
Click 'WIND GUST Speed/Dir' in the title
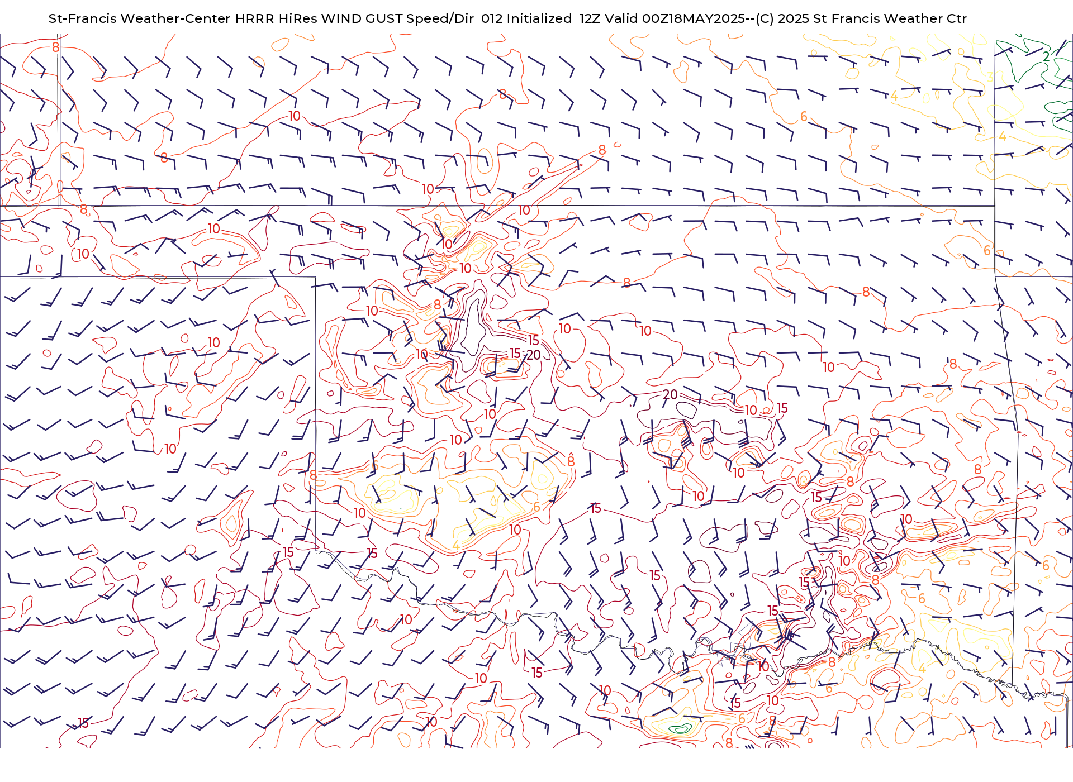point(397,18)
